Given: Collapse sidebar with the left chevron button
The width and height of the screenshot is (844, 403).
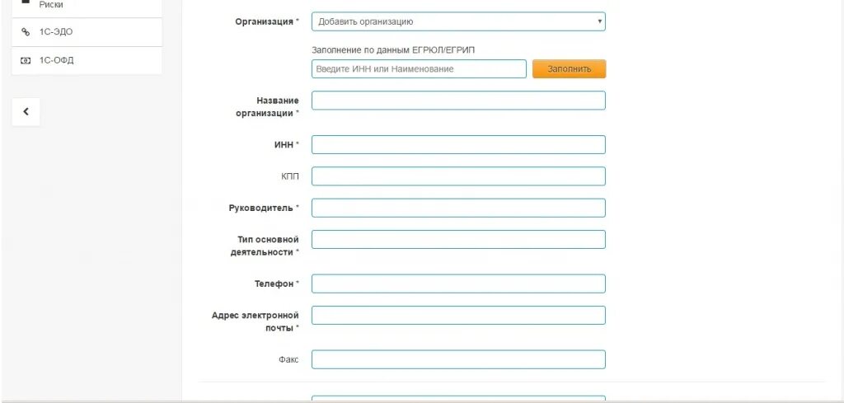Looking at the screenshot, I should (x=26, y=112).
